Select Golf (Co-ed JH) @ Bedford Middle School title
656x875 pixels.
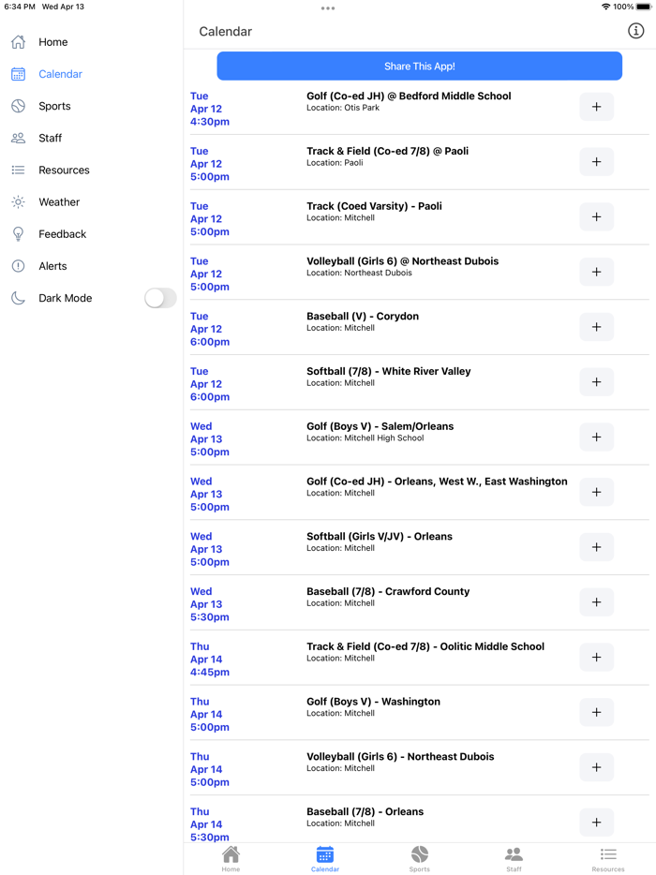click(409, 96)
